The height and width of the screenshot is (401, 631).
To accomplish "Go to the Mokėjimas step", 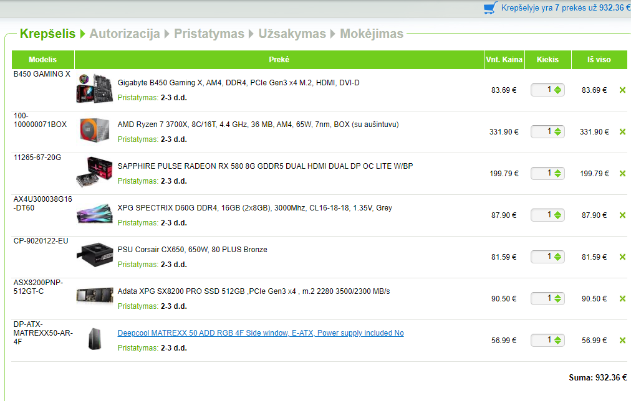I will (x=372, y=34).
